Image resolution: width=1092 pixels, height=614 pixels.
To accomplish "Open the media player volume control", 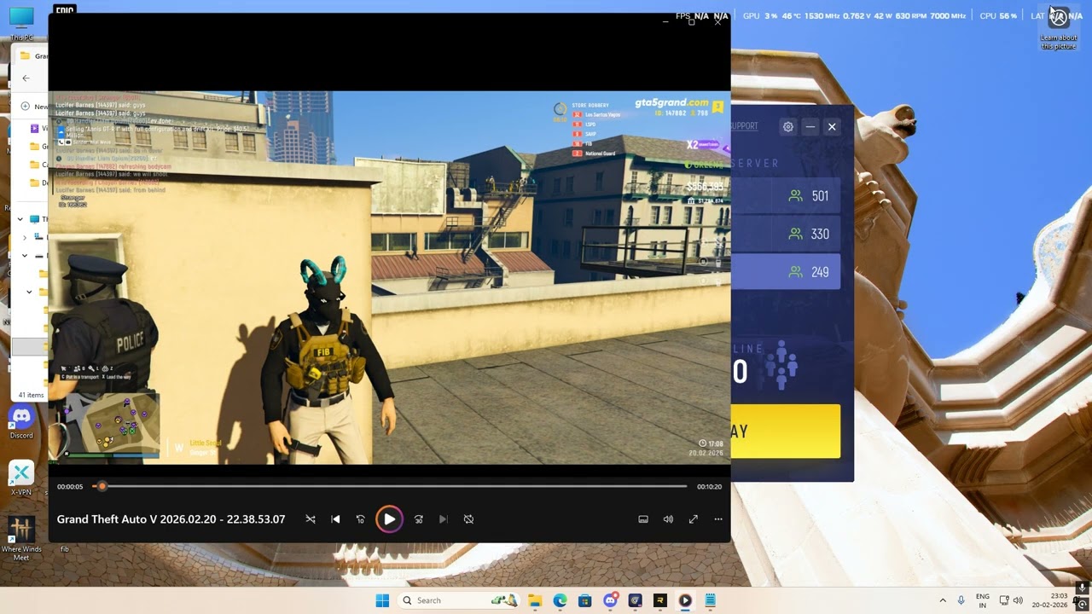I will pos(668,519).
